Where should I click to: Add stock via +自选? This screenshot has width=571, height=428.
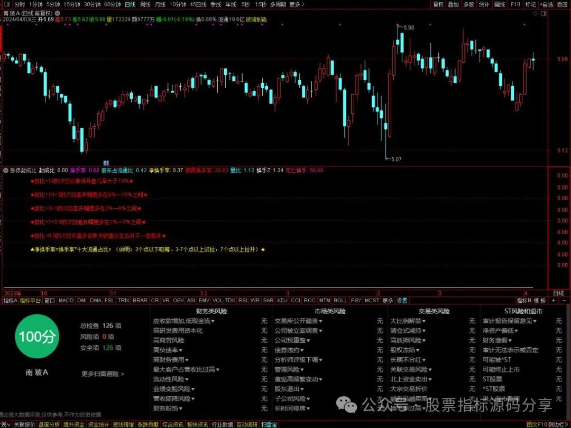pos(547,4)
